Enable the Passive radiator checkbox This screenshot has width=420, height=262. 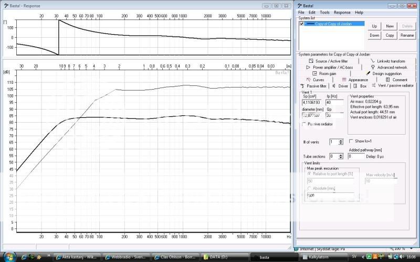305,124
